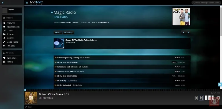Select track Satu Cinta Dua Jiwa

[x=122, y=71]
